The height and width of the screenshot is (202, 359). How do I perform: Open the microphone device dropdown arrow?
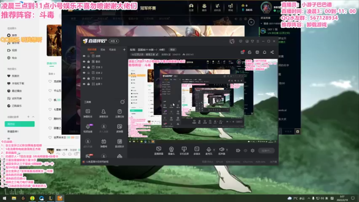point(214,150)
